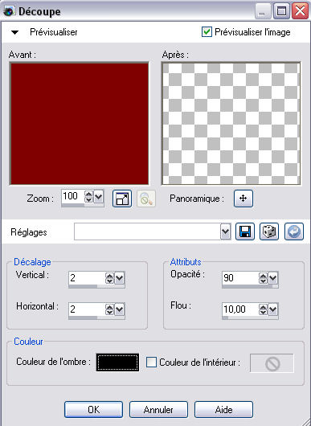Click the randomize parameters dice icon

coord(269,231)
